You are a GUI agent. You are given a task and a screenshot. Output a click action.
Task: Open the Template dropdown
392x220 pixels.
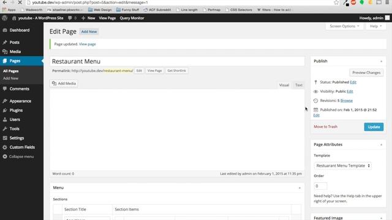(x=343, y=166)
